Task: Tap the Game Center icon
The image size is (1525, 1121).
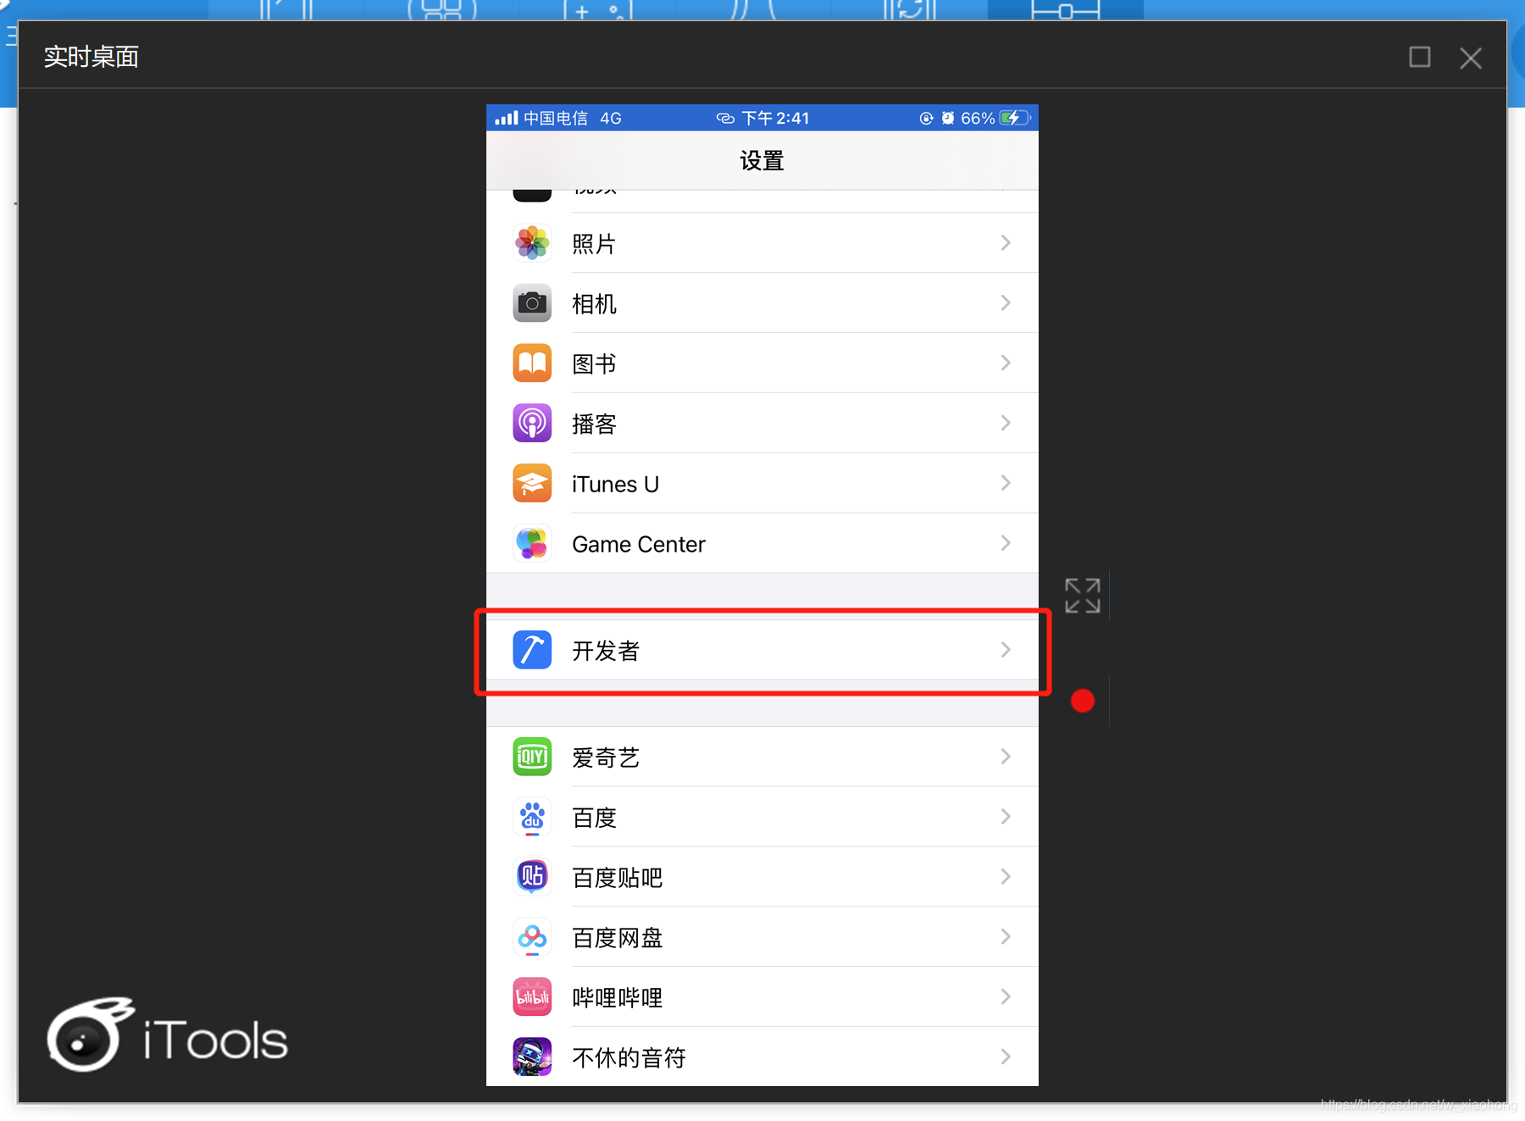Action: [x=532, y=544]
